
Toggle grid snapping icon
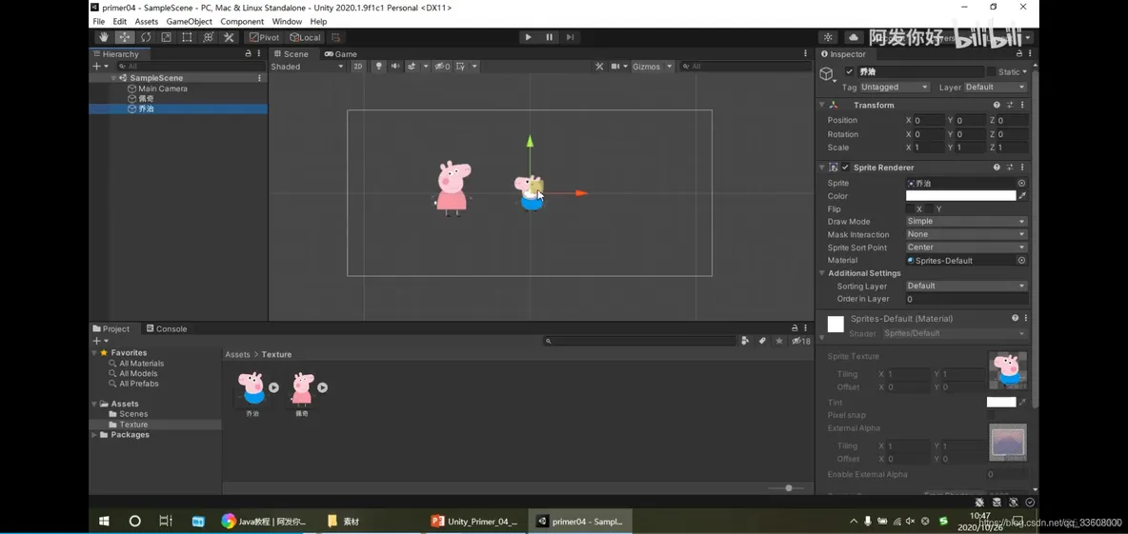(336, 37)
